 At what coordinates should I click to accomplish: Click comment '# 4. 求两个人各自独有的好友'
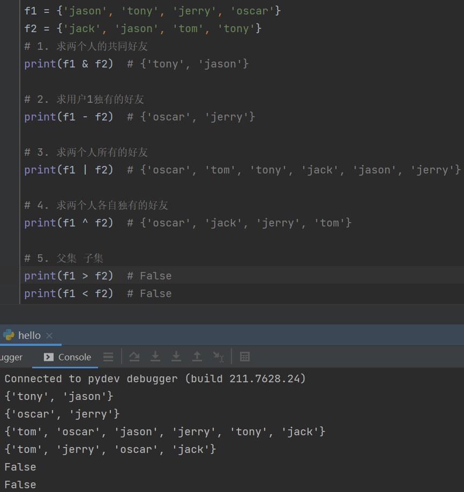96,206
